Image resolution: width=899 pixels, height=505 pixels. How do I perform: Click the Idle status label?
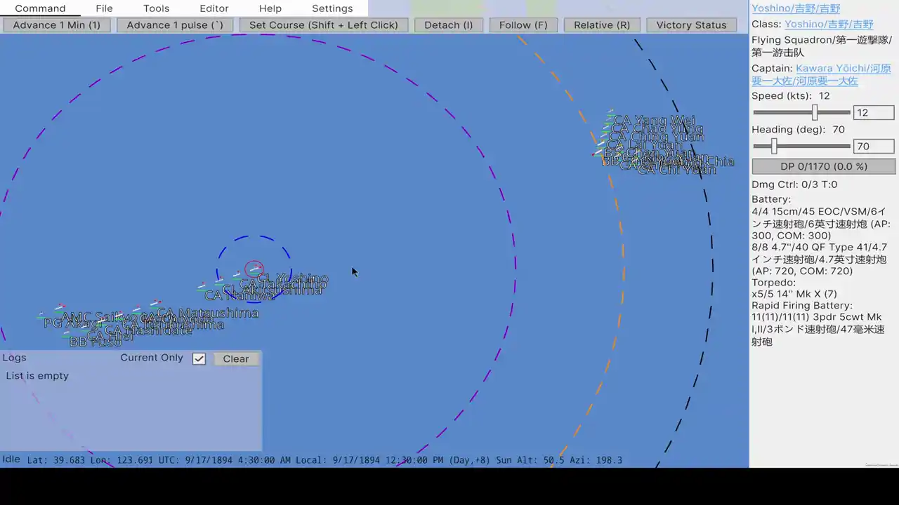click(x=11, y=459)
